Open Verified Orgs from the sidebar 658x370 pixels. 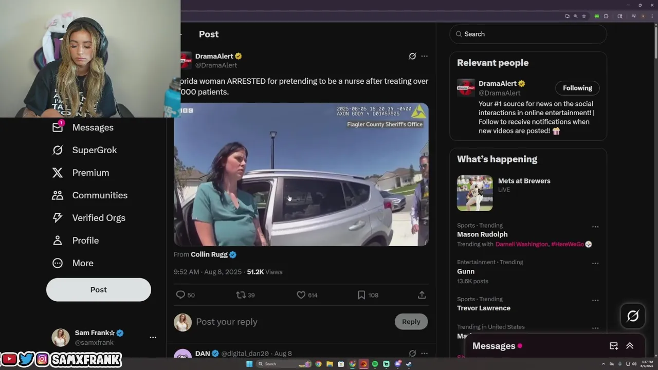(x=88, y=218)
